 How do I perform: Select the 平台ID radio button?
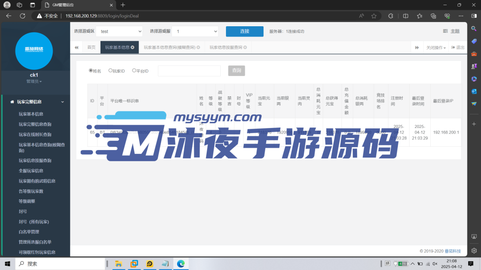point(133,70)
